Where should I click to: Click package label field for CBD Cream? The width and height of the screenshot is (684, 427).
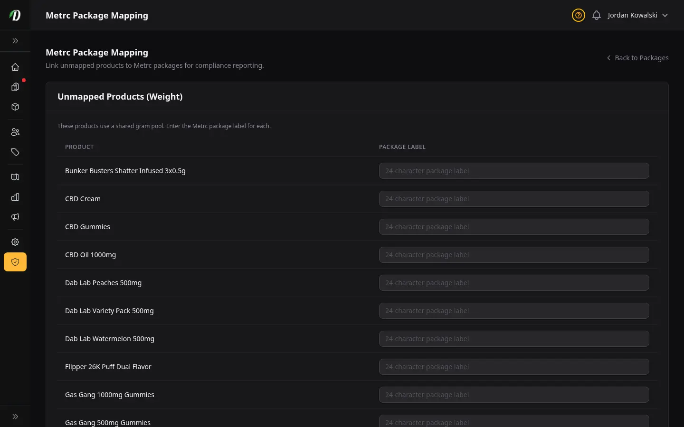tap(514, 199)
